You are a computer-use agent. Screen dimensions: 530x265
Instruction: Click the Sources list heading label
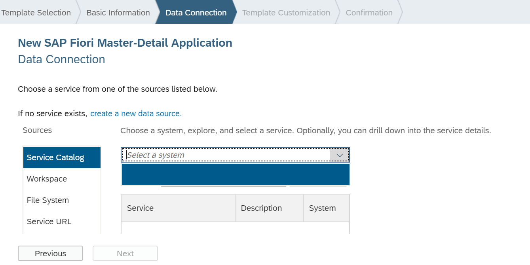[x=37, y=131]
